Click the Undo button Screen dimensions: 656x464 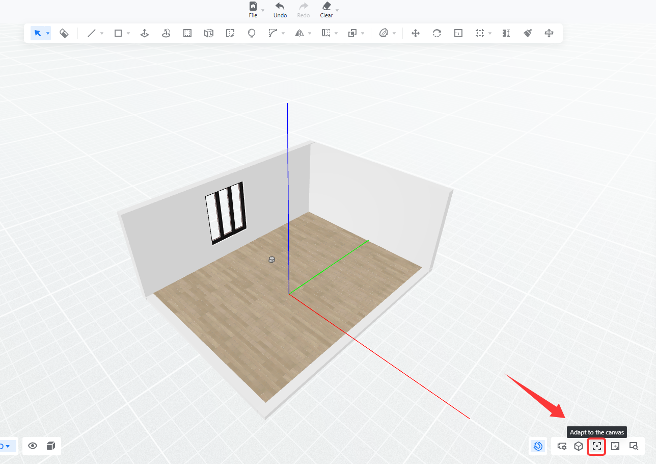click(280, 10)
